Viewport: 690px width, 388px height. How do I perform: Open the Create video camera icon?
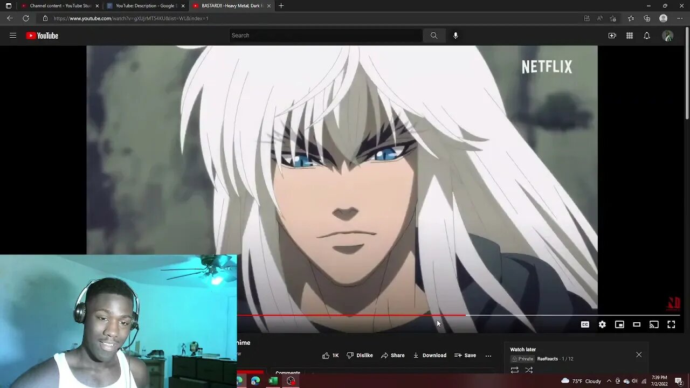coord(612,36)
